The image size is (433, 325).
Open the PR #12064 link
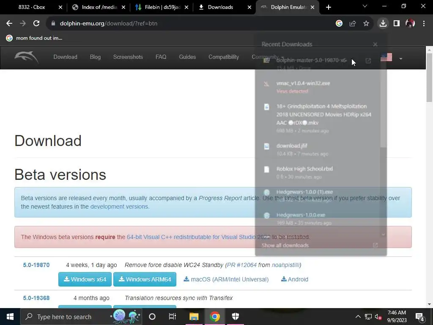click(242, 265)
